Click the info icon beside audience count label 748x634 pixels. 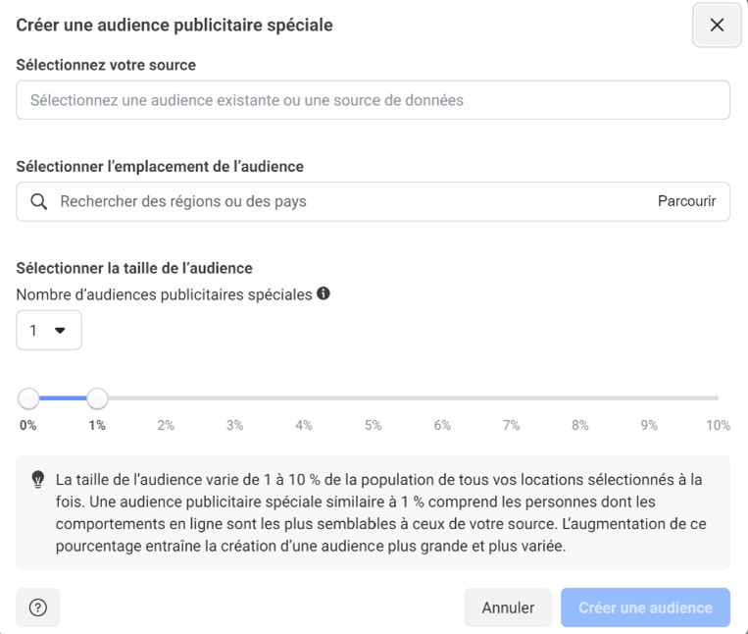click(x=324, y=293)
